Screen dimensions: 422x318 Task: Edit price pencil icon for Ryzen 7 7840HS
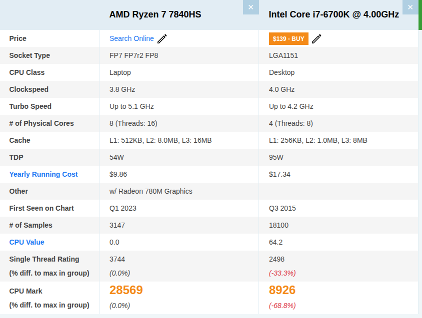point(162,39)
